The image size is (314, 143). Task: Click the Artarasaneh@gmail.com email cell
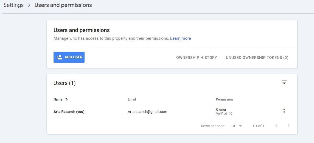(147, 112)
